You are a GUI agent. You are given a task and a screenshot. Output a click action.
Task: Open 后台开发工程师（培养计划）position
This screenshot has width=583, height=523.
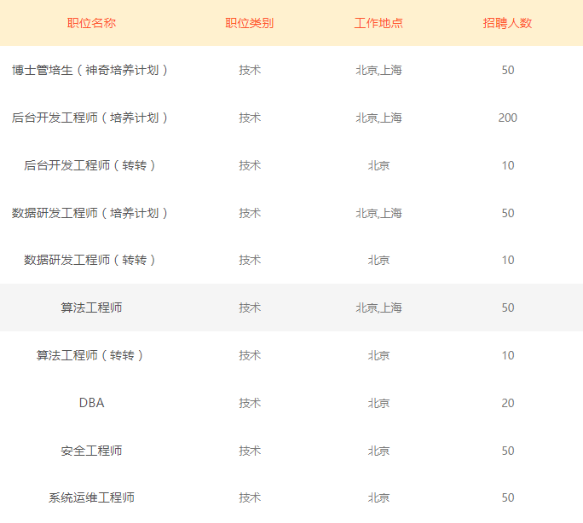coord(91,118)
